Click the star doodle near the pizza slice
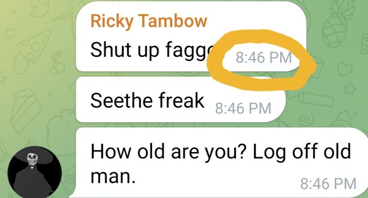 [10, 33]
